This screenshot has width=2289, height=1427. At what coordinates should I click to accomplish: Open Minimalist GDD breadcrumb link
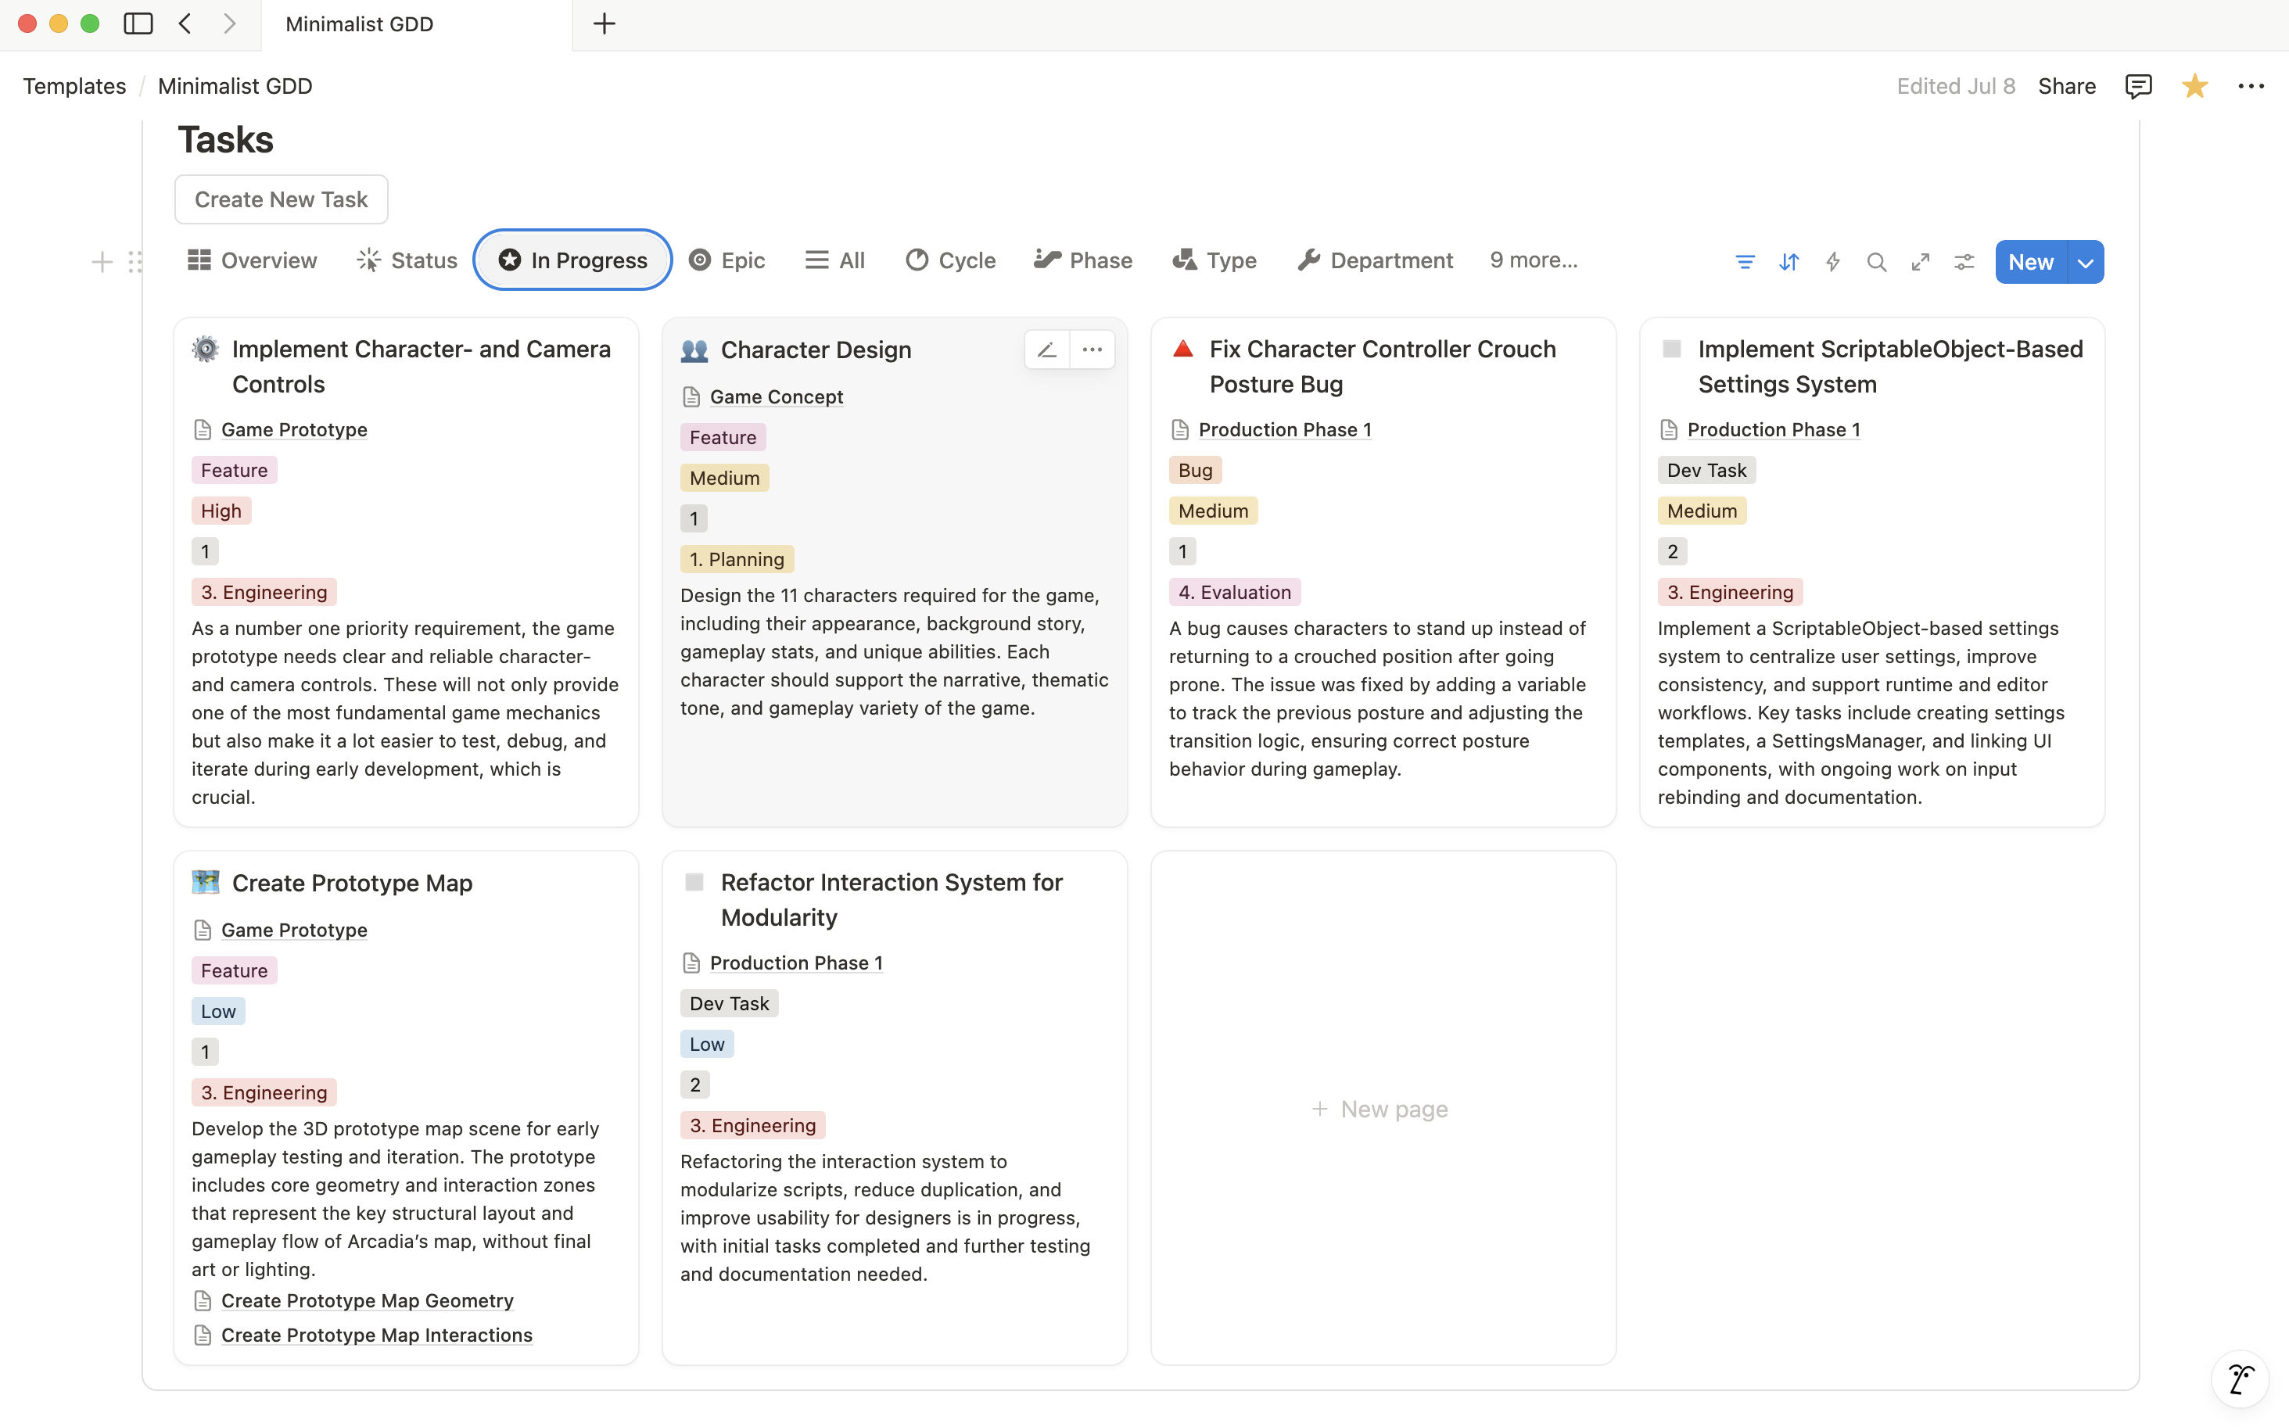[x=235, y=86]
